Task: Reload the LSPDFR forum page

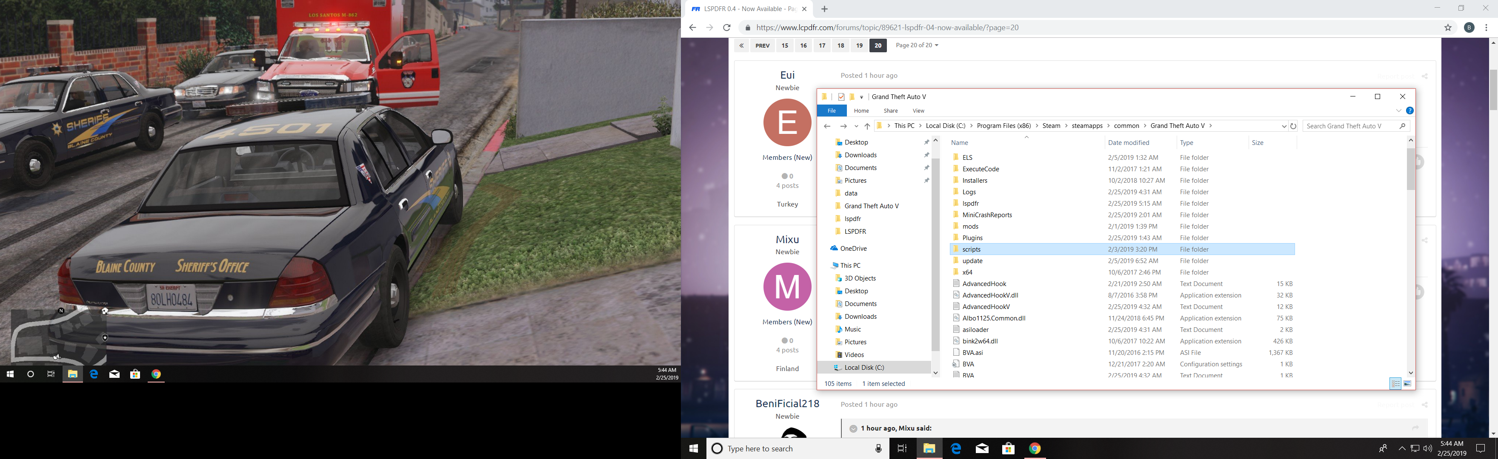Action: pos(726,27)
